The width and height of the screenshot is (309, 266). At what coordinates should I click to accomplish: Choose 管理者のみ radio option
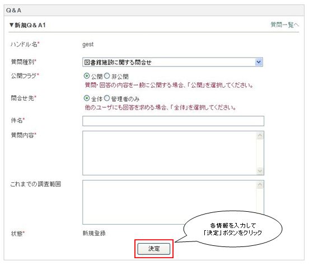[106, 98]
